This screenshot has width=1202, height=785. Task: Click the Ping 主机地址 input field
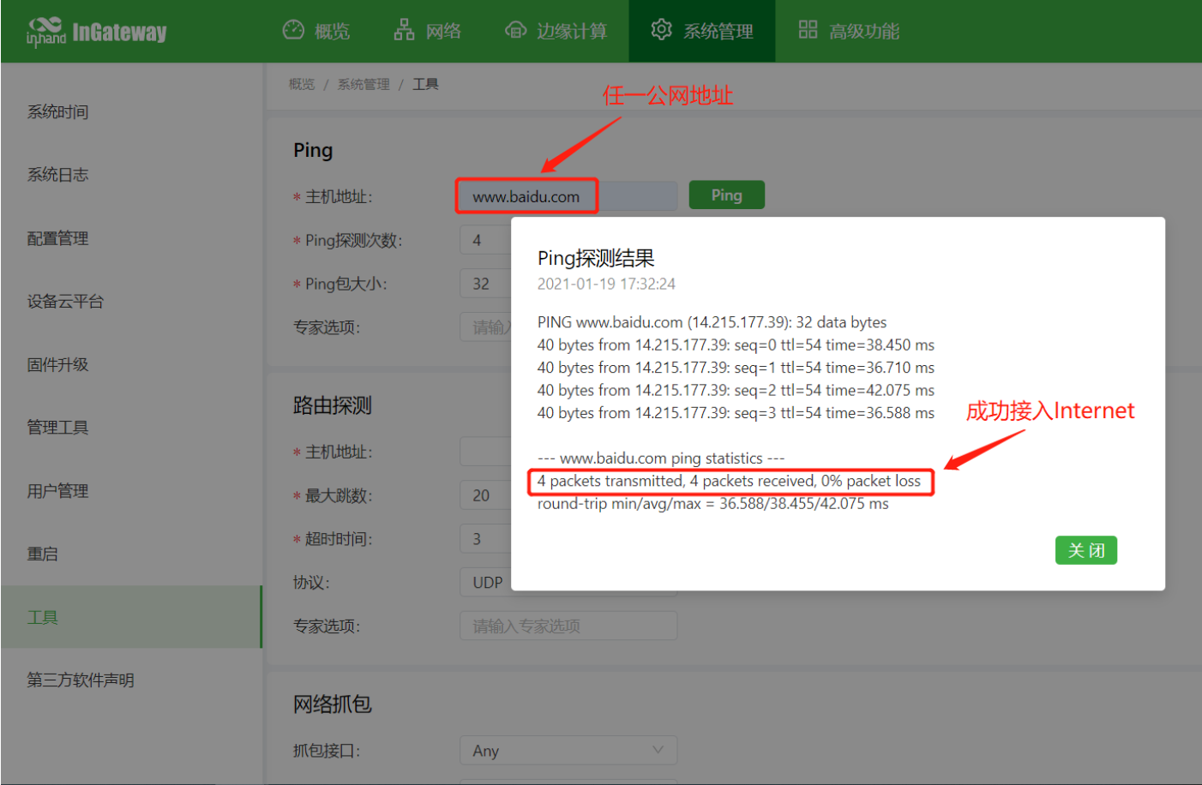point(568,196)
